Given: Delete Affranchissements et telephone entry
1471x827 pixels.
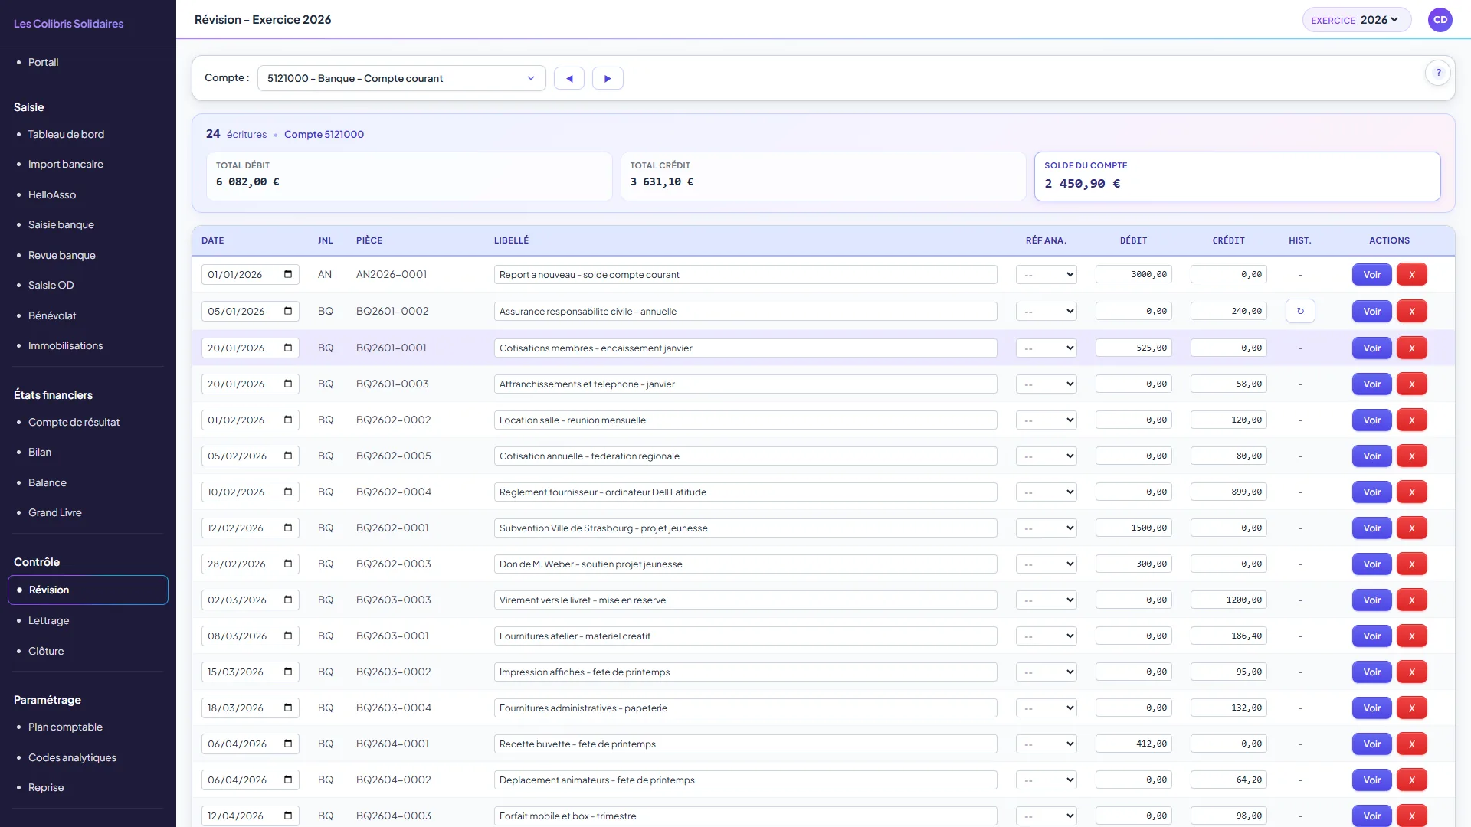Looking at the screenshot, I should click(x=1411, y=384).
